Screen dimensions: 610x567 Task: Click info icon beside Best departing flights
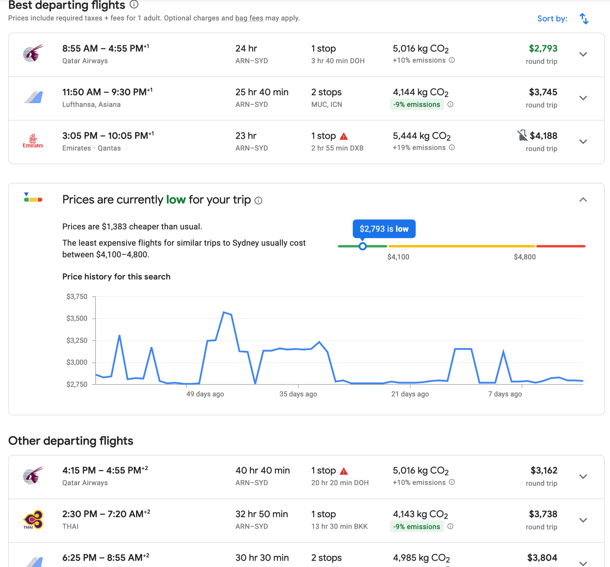click(x=134, y=4)
